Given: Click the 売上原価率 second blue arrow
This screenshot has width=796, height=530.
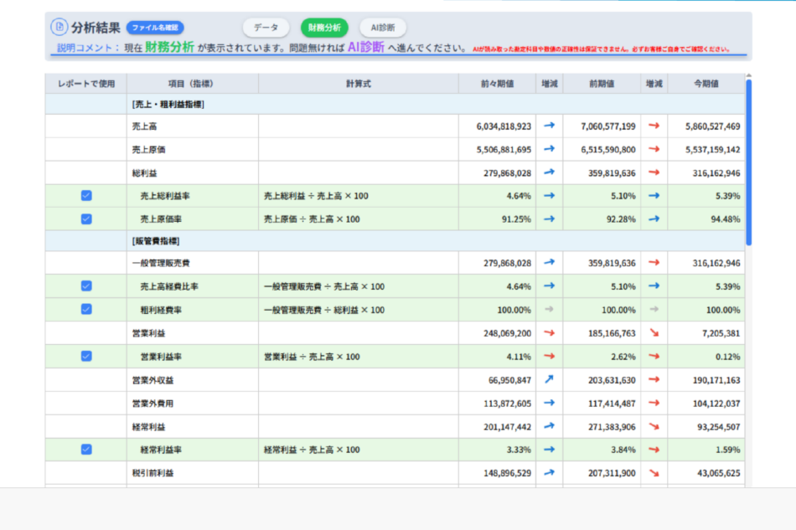Looking at the screenshot, I should click(654, 219).
